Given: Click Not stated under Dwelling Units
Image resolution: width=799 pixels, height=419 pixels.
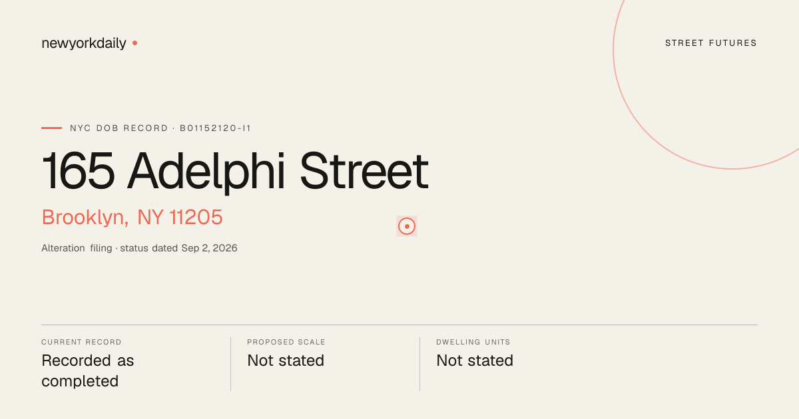Looking at the screenshot, I should (x=475, y=360).
